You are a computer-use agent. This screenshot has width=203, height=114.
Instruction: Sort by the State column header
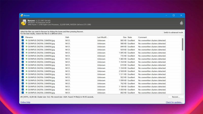pyautogui.click(x=132, y=37)
